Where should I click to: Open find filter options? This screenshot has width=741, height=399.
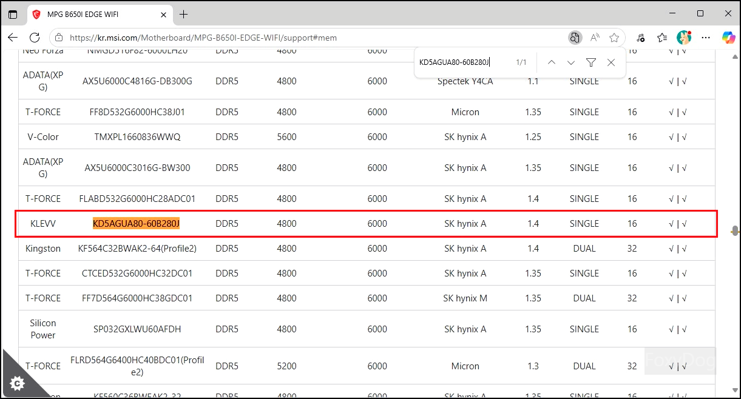pyautogui.click(x=591, y=62)
